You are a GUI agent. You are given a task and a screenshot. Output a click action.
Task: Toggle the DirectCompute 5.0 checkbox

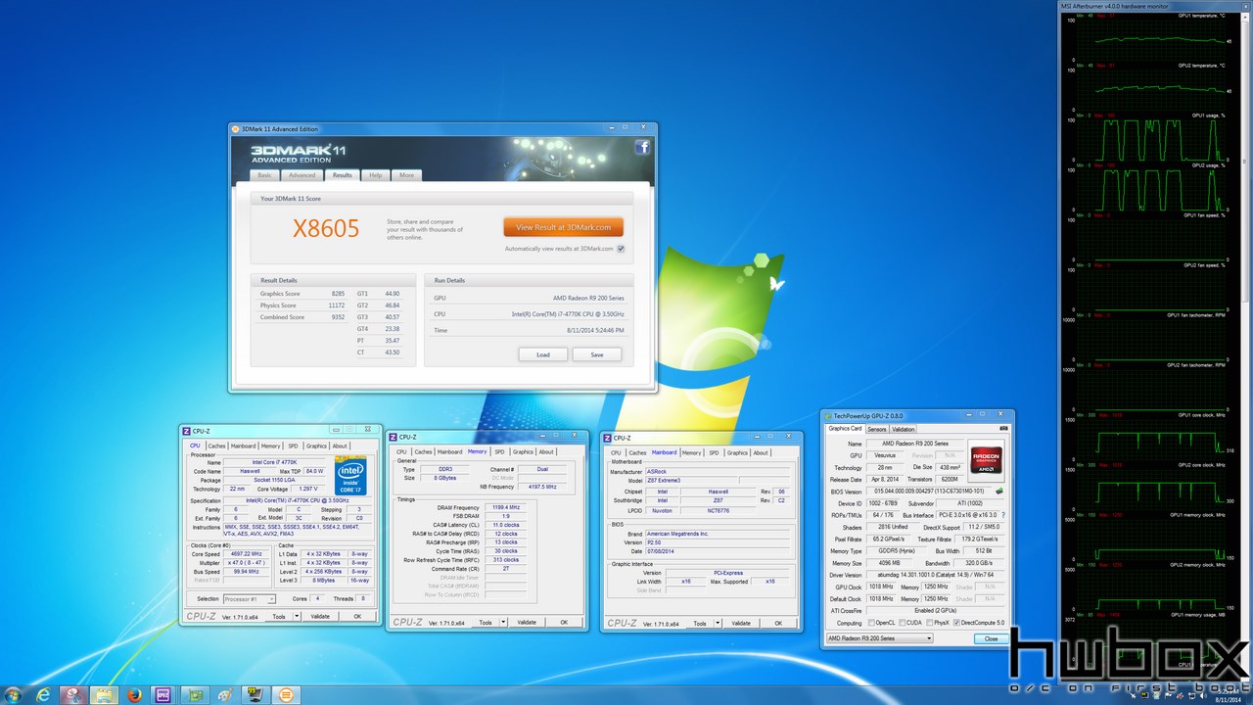956,623
